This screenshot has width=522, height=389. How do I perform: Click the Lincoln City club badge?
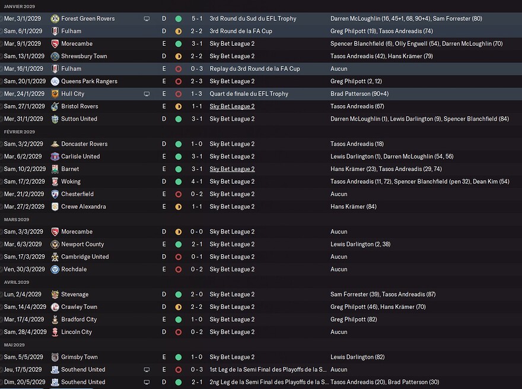coord(55,332)
